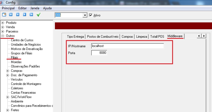Go to the first record
The width and height of the screenshot is (212, 112).
(x=11, y=15)
